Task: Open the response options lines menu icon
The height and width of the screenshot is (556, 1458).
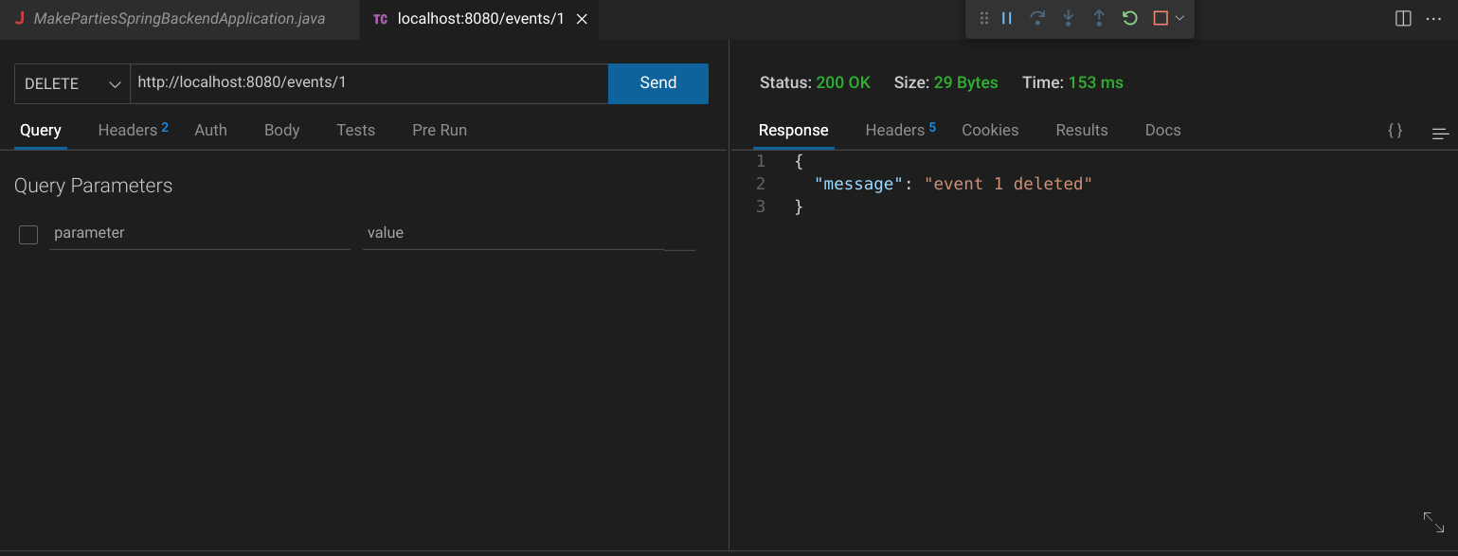Action: click(x=1440, y=134)
